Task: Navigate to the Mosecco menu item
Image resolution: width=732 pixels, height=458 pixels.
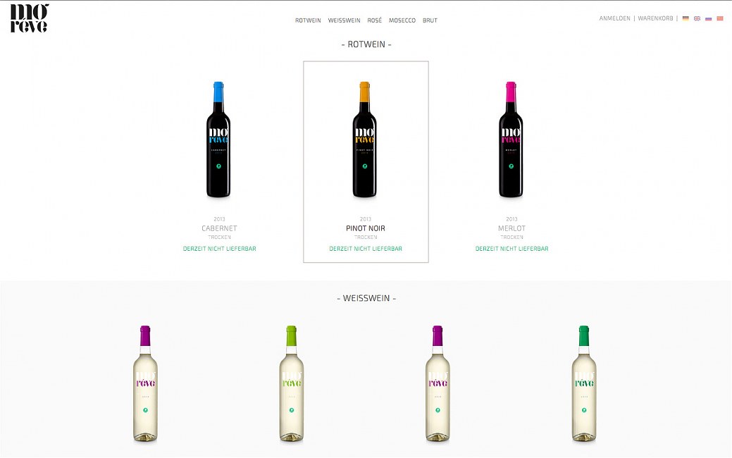Action: click(402, 20)
